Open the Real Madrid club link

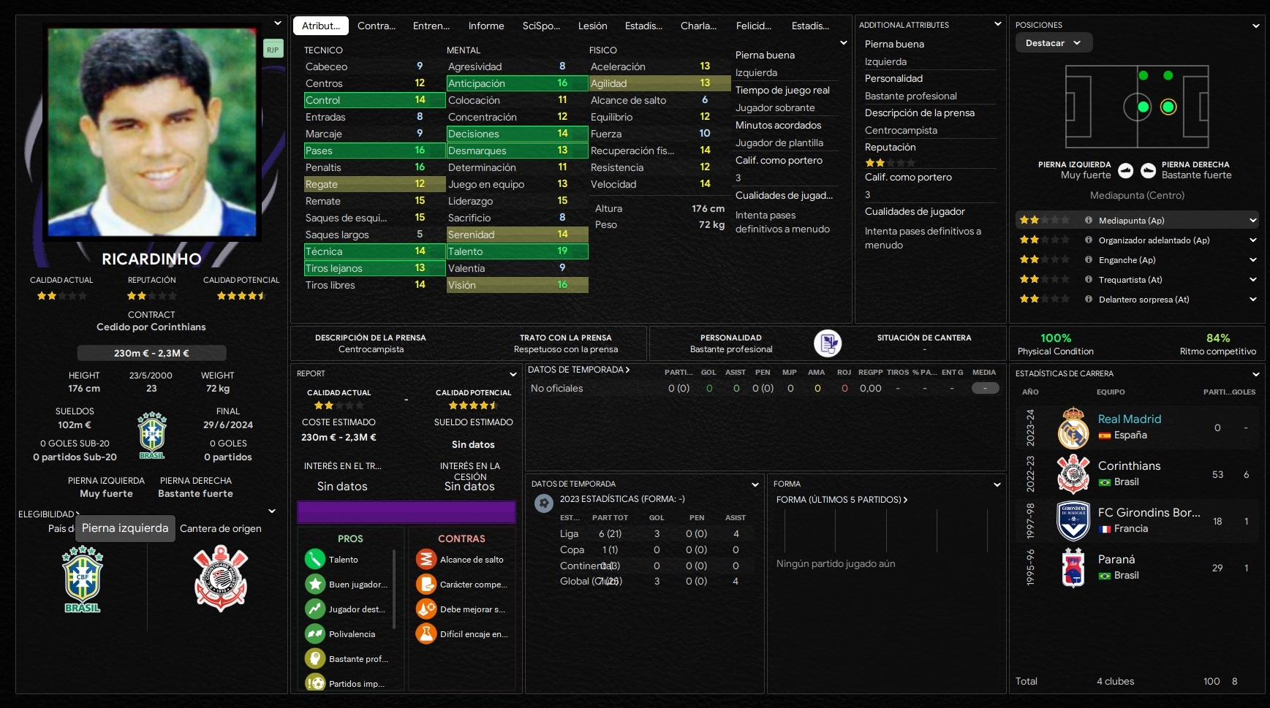click(1130, 419)
